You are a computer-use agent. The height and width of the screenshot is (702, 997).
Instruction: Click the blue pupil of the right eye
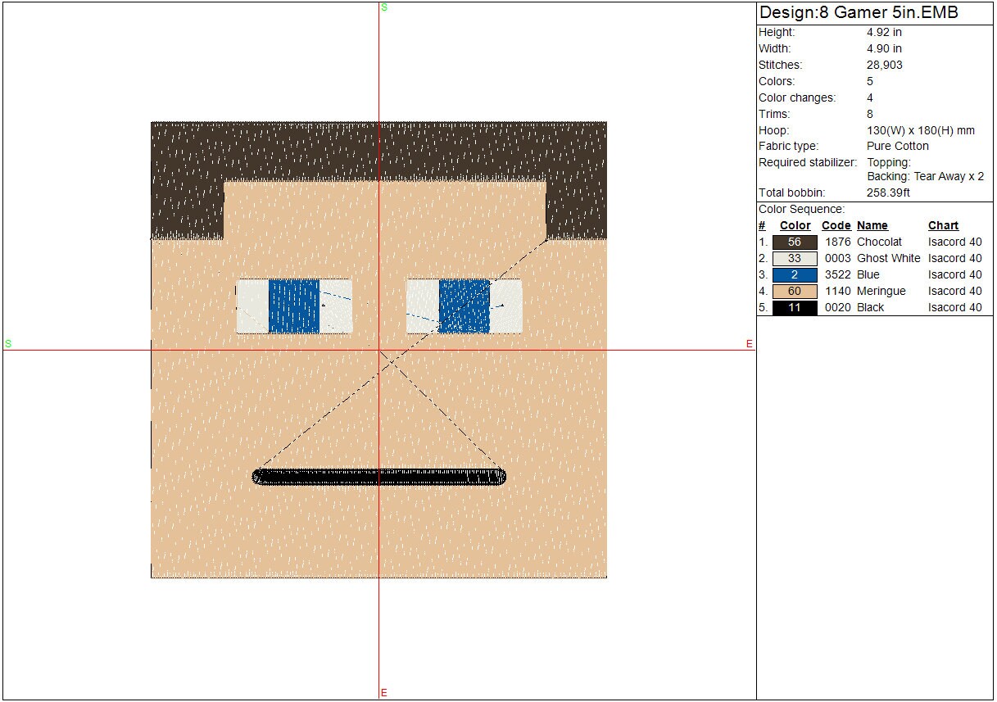tap(464, 306)
